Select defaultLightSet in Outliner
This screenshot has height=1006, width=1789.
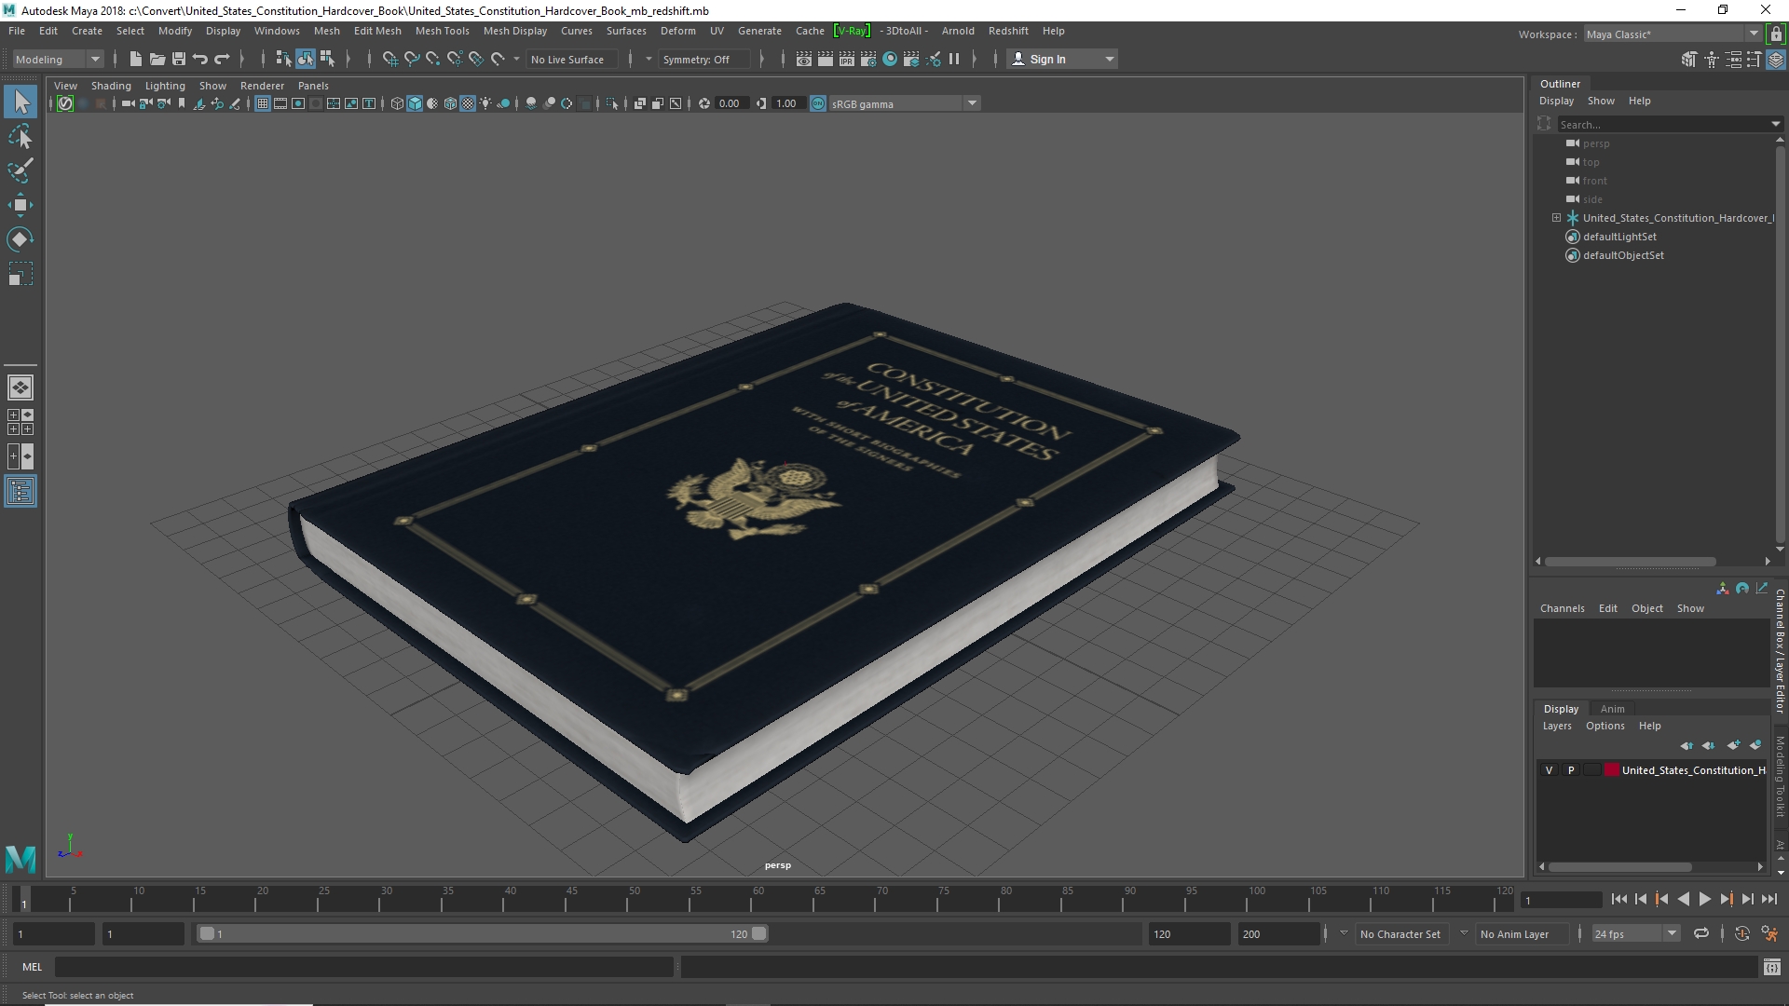click(x=1618, y=237)
